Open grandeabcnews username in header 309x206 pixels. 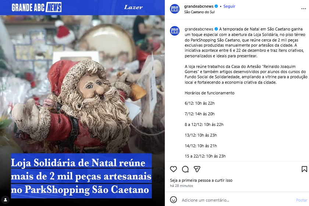click(199, 6)
